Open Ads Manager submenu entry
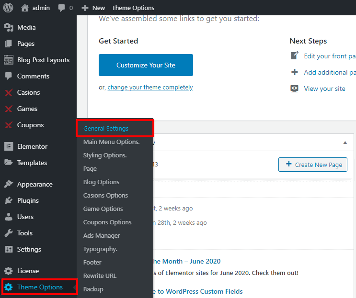The height and width of the screenshot is (298, 356). point(102,235)
